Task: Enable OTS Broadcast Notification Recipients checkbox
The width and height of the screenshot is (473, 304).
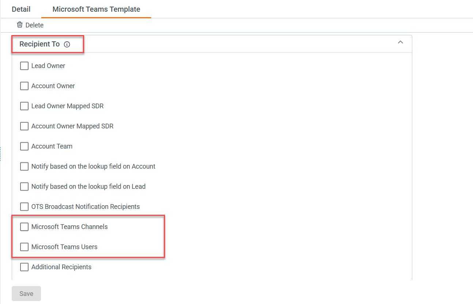Action: (24, 207)
